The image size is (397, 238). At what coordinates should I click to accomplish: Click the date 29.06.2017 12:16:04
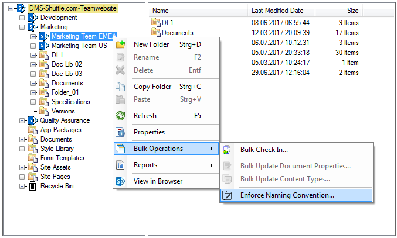coord(280,73)
